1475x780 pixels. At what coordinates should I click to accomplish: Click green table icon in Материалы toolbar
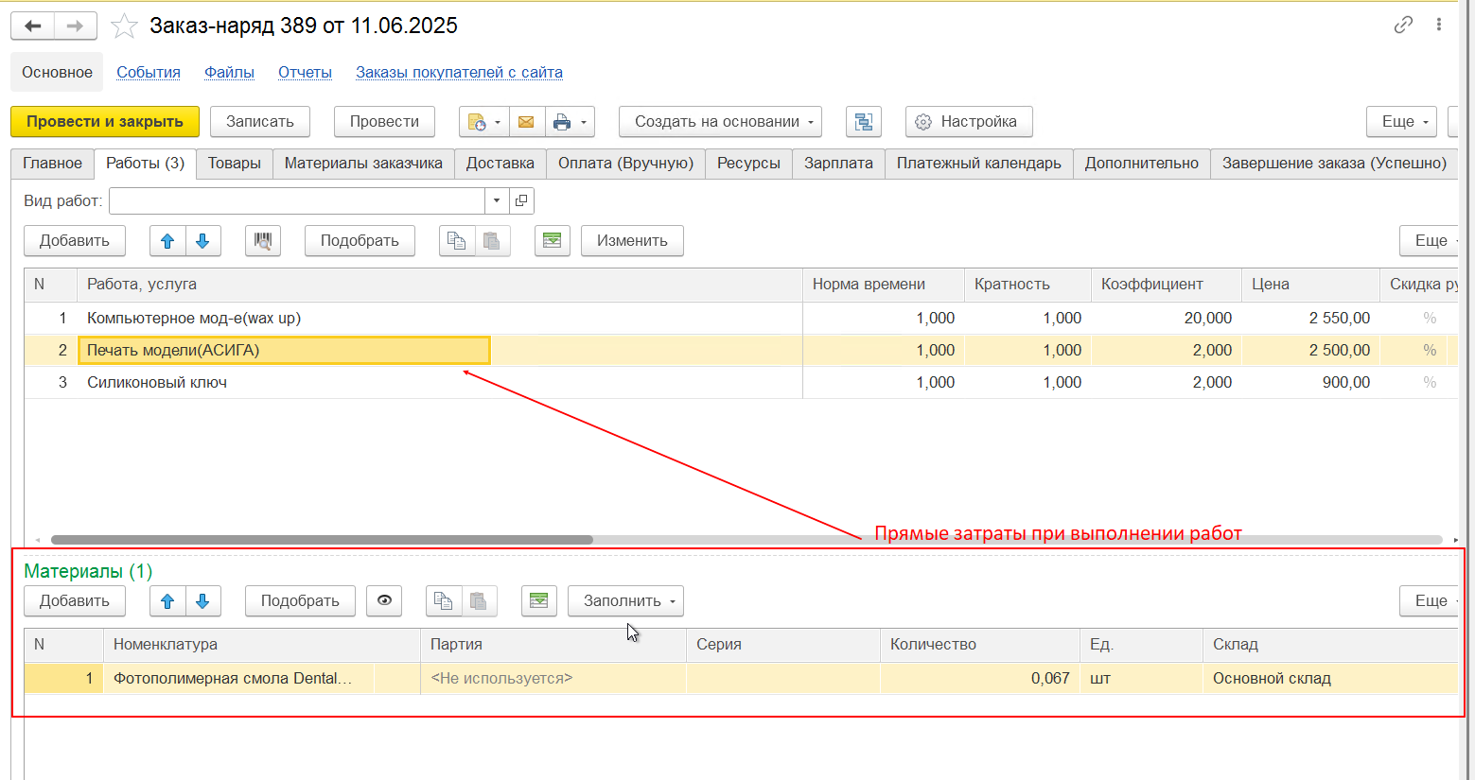point(539,601)
